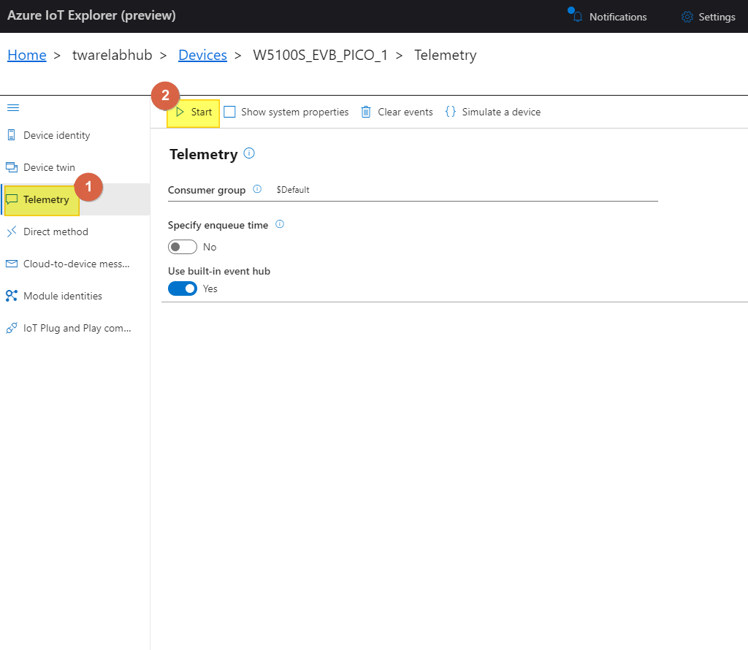Open the Device identity page
This screenshot has width=748, height=650.
click(75, 135)
